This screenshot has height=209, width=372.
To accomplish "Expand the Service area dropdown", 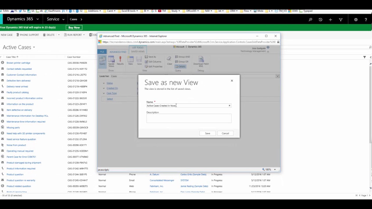I will 63,19.
